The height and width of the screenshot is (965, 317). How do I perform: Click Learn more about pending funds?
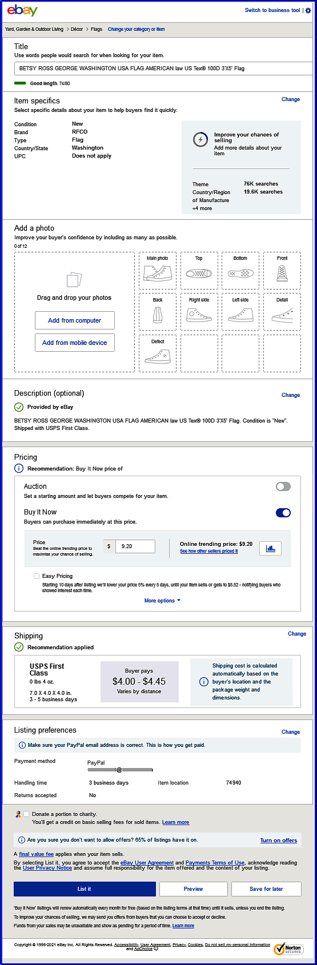tap(183, 926)
